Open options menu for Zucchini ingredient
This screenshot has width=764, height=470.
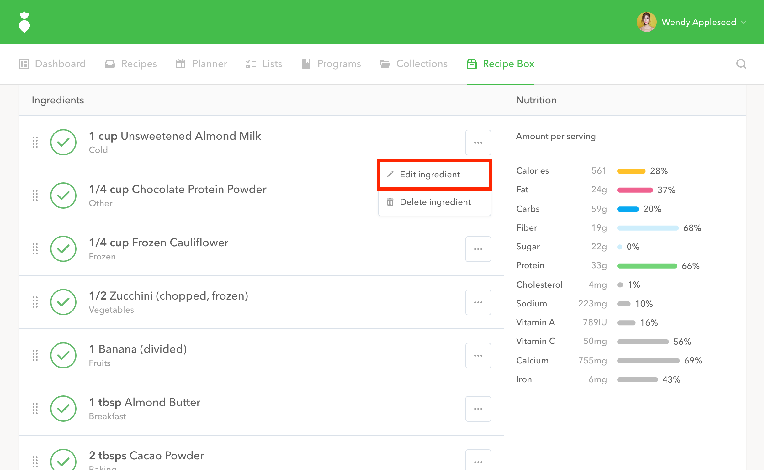[478, 302]
